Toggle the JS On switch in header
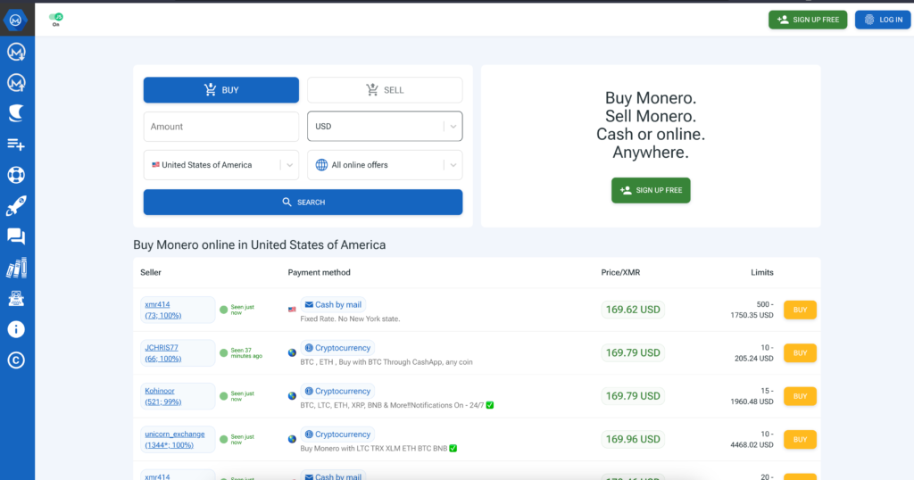 point(56,18)
